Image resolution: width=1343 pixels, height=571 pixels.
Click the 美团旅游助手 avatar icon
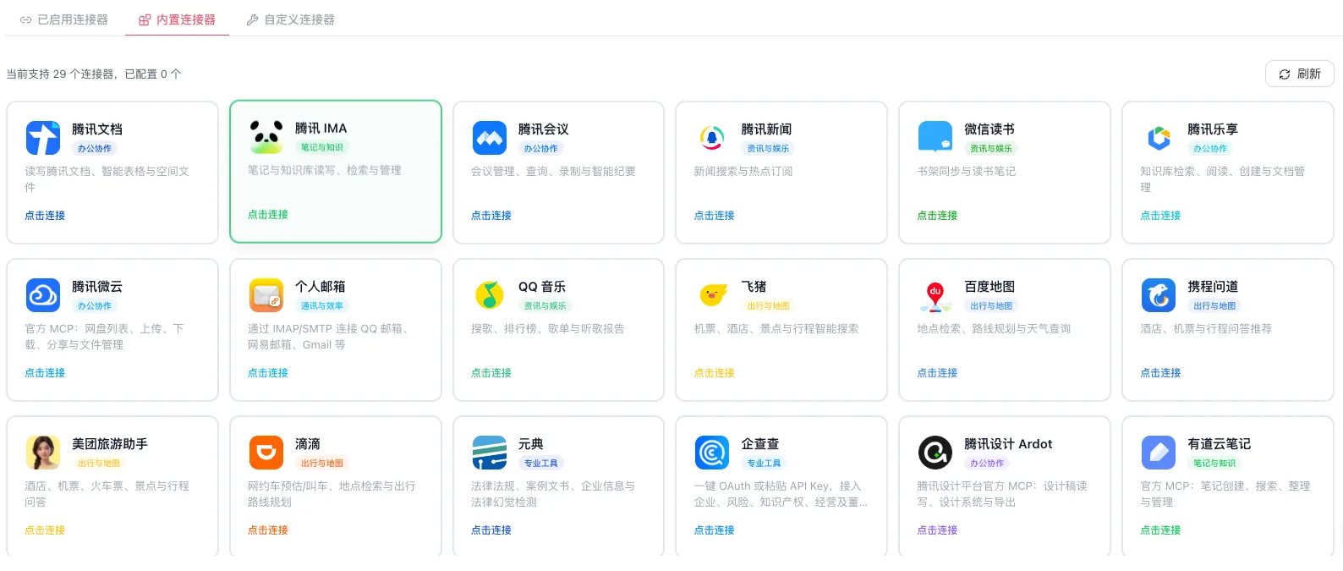point(43,453)
